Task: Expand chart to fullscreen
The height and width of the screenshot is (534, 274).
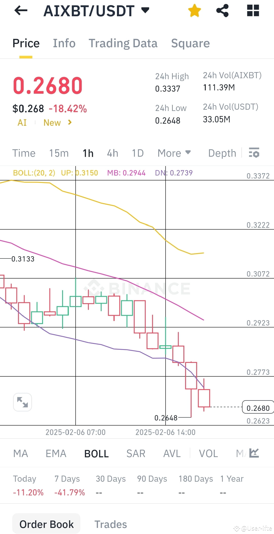Action: (x=22, y=401)
